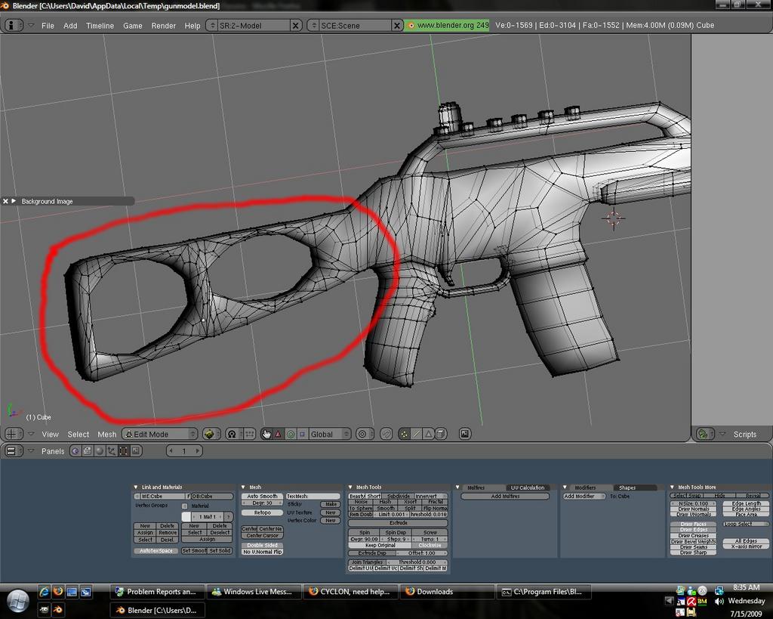Toggle Keep Original in Mesh Tools
This screenshot has width=773, height=619.
point(380,546)
